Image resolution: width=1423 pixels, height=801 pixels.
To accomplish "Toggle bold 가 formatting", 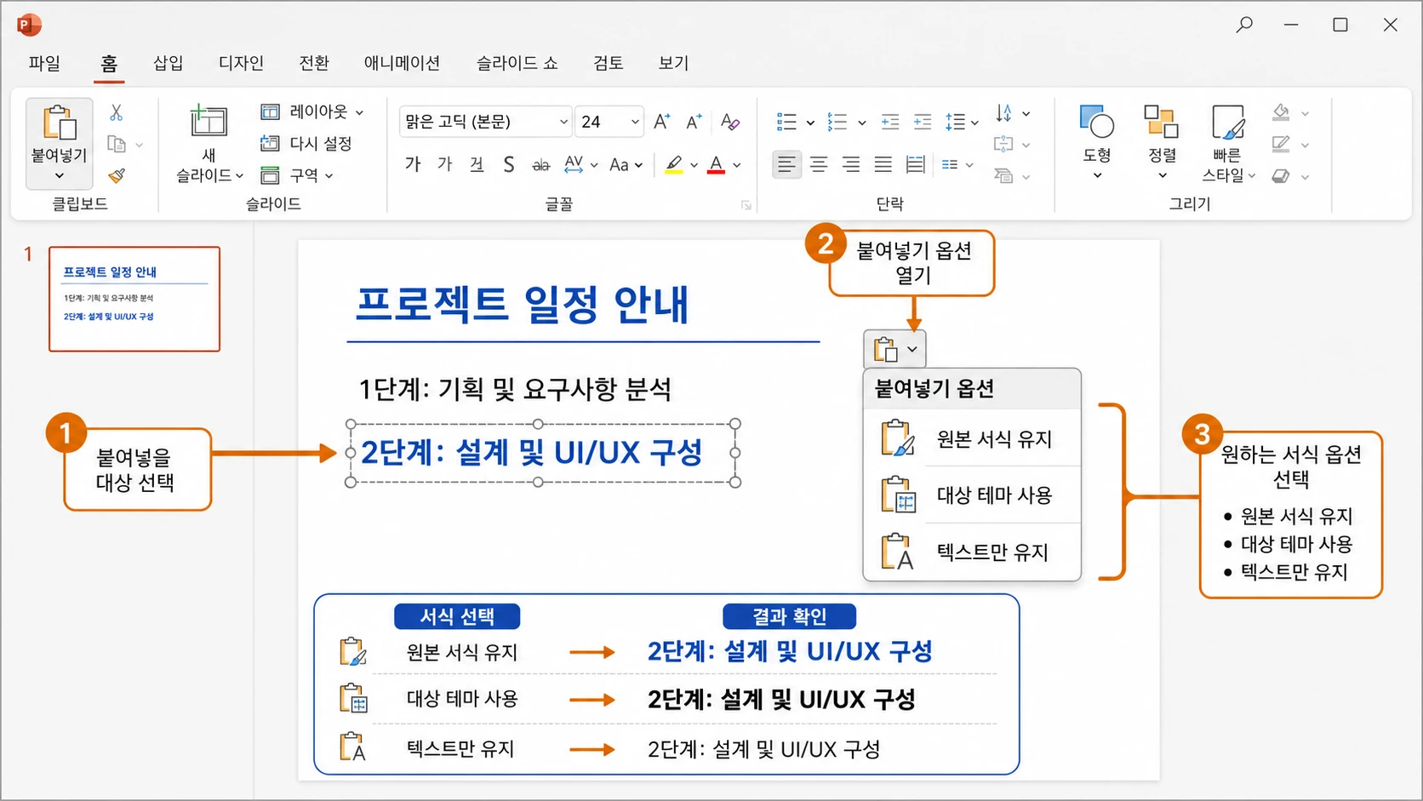I will (x=413, y=164).
